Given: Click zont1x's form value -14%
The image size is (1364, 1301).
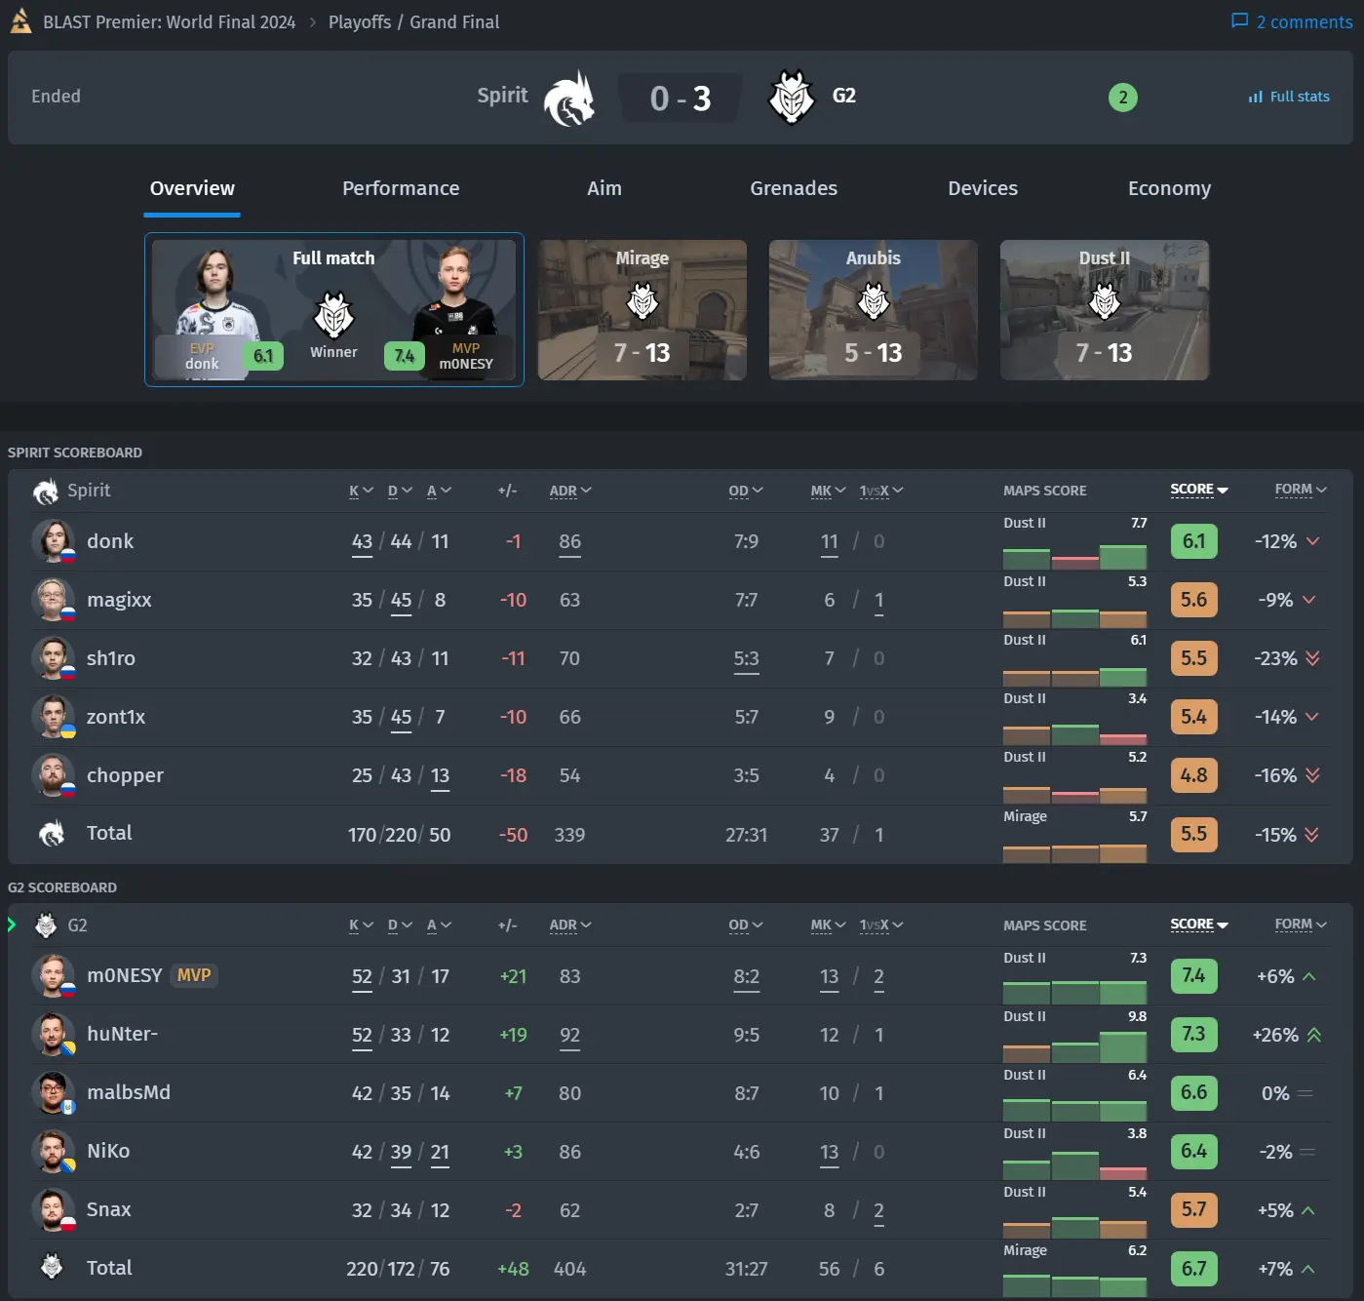Looking at the screenshot, I should pyautogui.click(x=1275, y=717).
